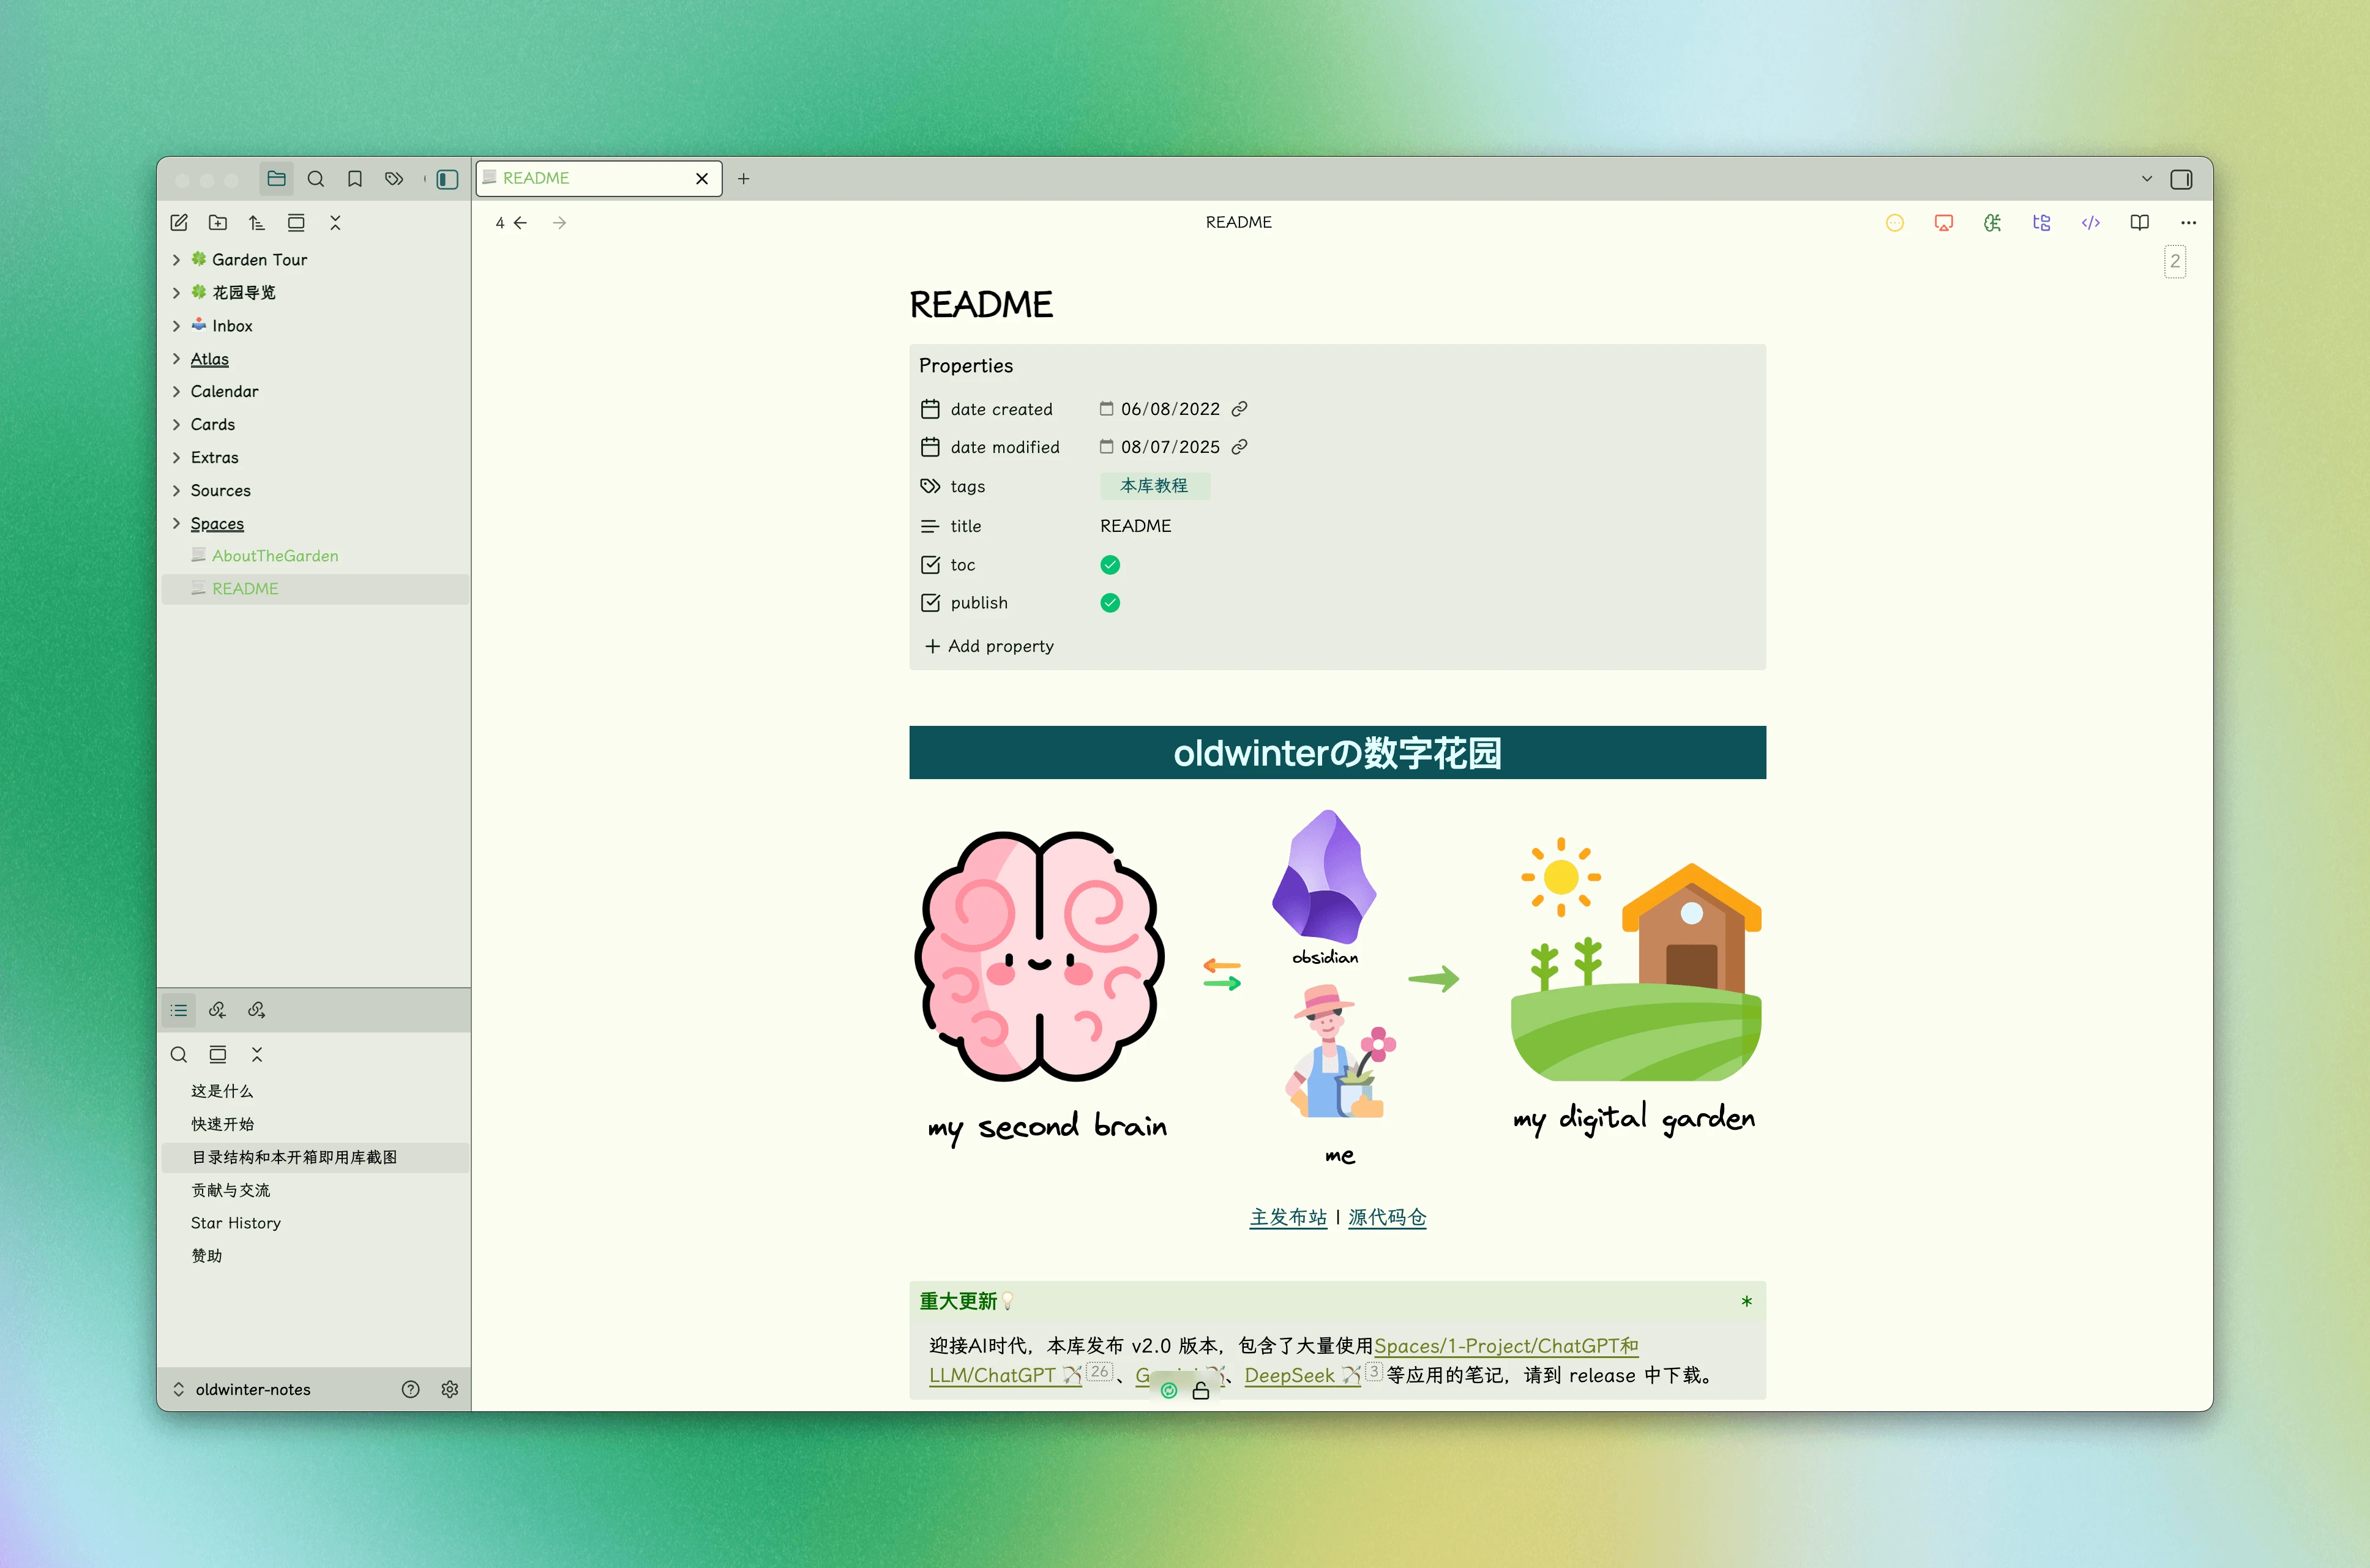Navigate back with the left arrow

[x=520, y=223]
